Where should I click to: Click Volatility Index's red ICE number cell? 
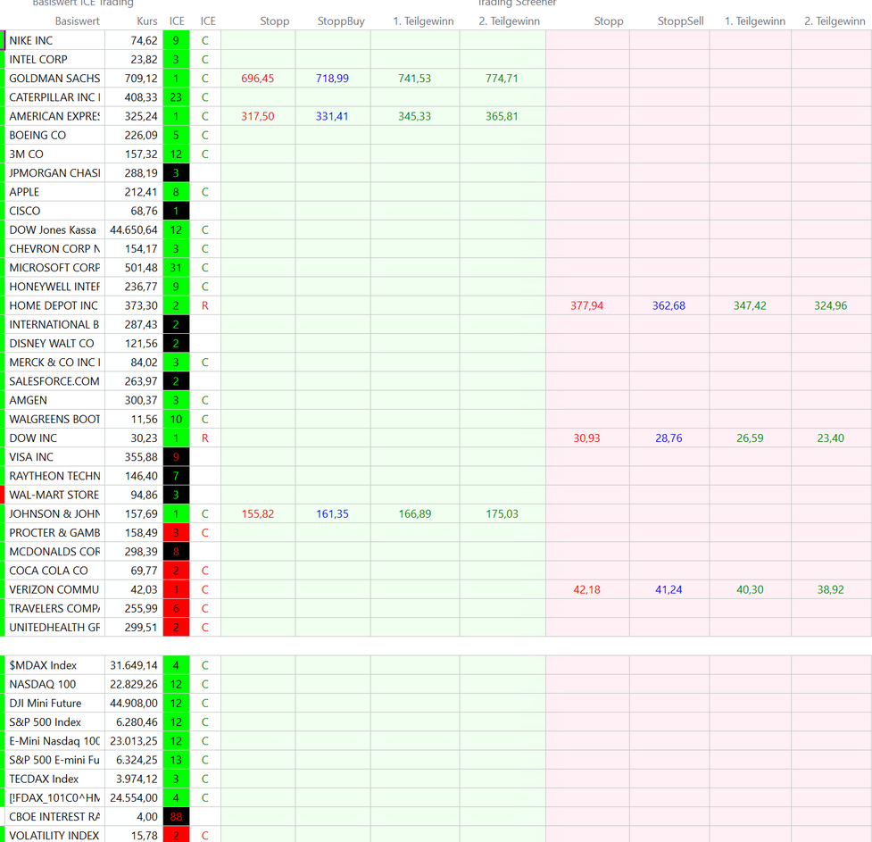click(x=176, y=836)
